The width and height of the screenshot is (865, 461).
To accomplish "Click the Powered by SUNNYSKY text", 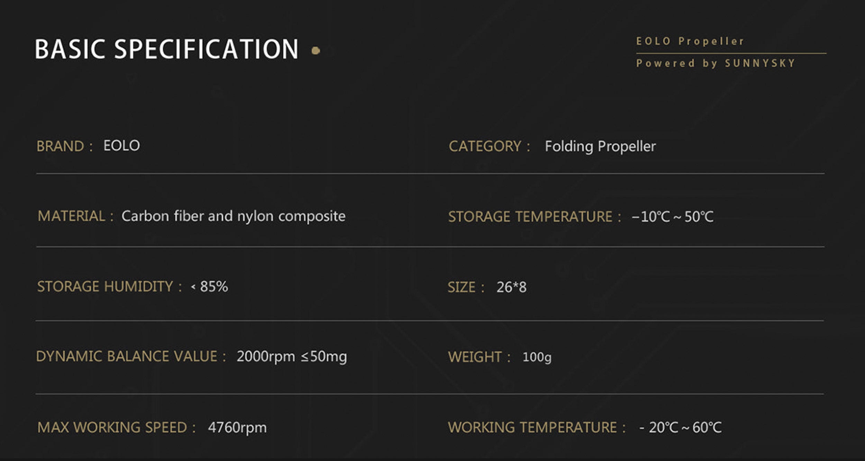I will [716, 63].
